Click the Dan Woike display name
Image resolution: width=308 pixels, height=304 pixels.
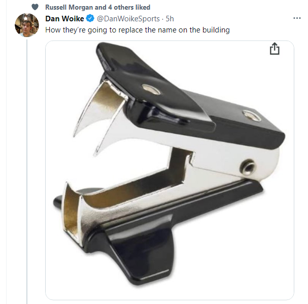tap(64, 19)
